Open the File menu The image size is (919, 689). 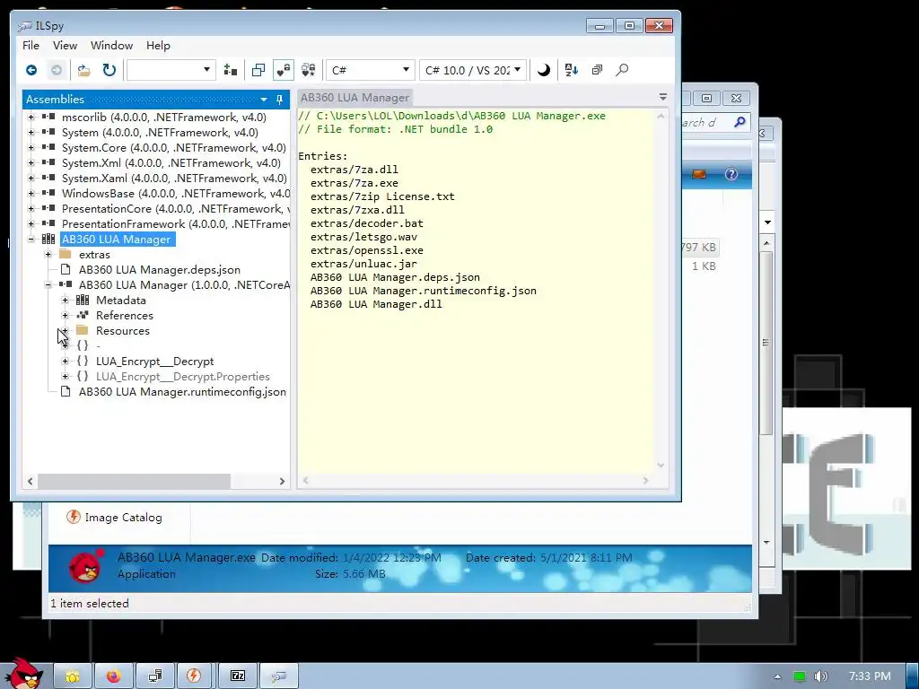(31, 46)
